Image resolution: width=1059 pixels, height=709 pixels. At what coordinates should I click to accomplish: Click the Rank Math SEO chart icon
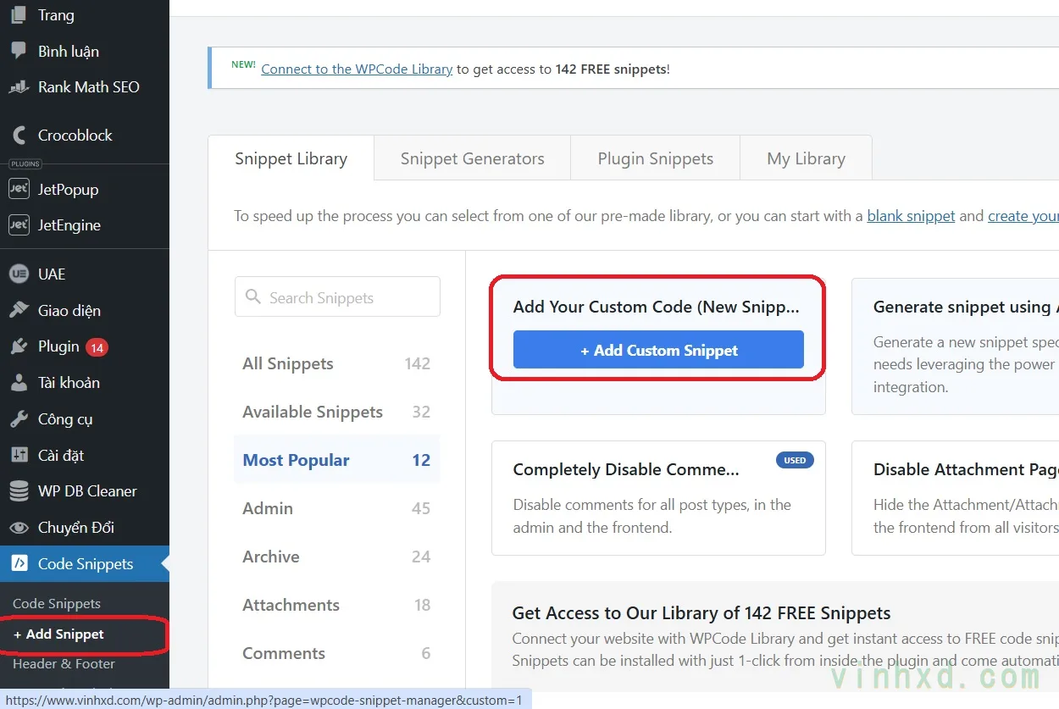click(19, 86)
